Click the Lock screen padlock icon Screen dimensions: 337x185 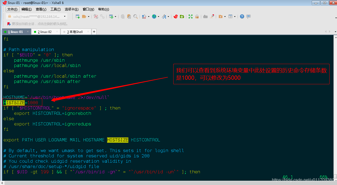(x=197, y=16)
